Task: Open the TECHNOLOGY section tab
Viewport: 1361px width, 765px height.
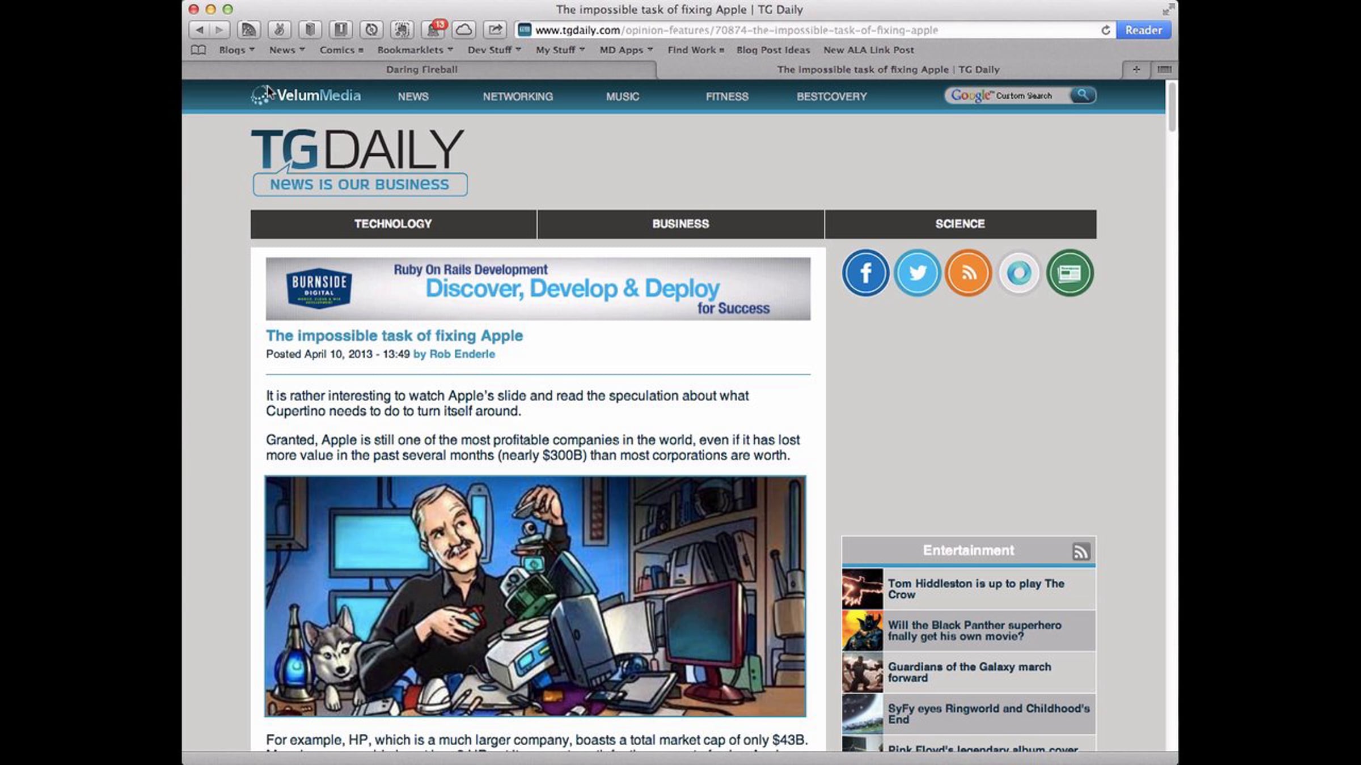Action: (393, 224)
